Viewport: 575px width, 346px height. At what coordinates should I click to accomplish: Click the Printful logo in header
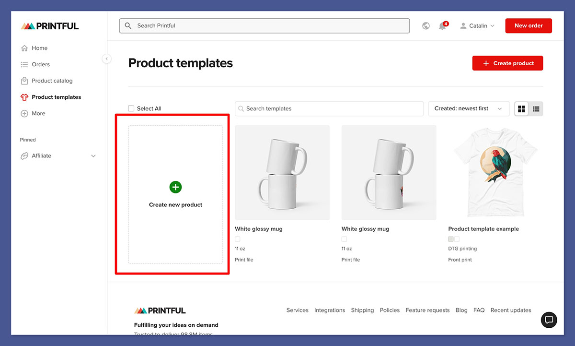pyautogui.click(x=50, y=26)
